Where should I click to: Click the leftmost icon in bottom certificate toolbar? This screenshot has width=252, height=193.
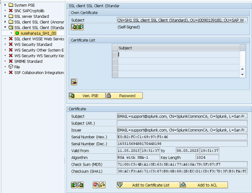(x=74, y=185)
